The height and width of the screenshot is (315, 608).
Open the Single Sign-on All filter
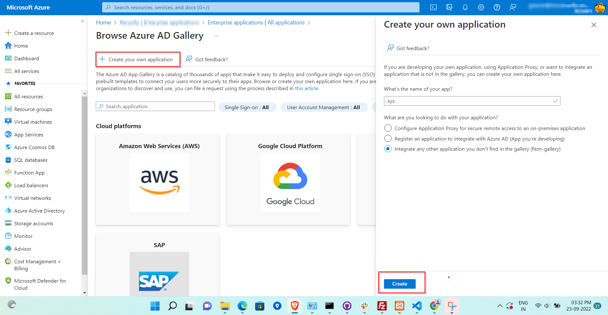pos(247,107)
